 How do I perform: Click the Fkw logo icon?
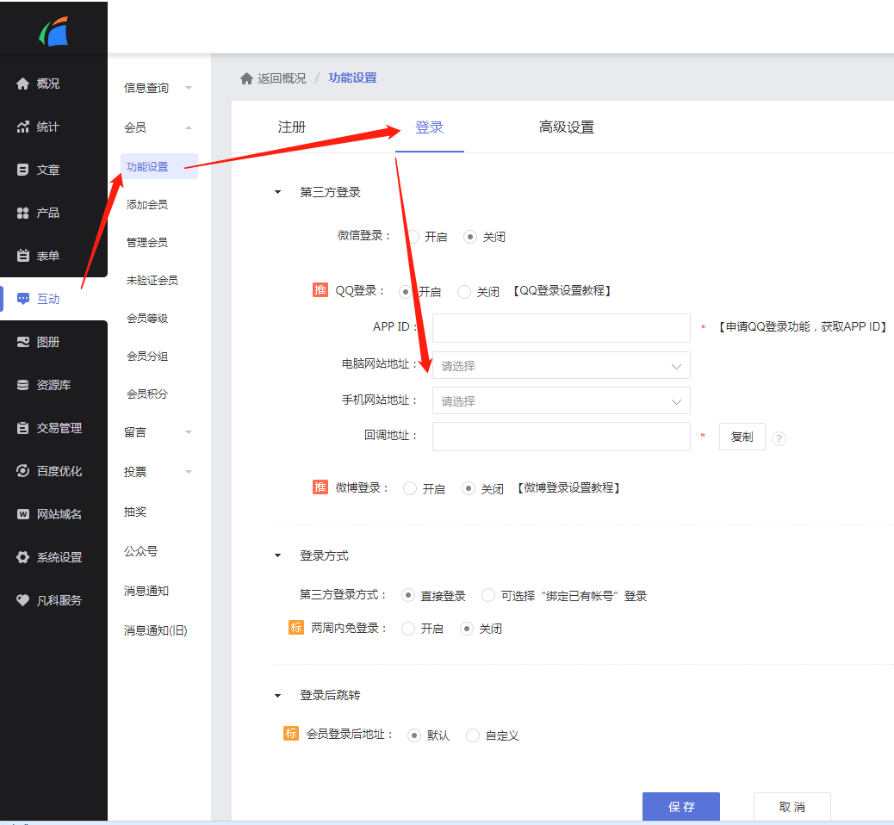click(x=53, y=31)
